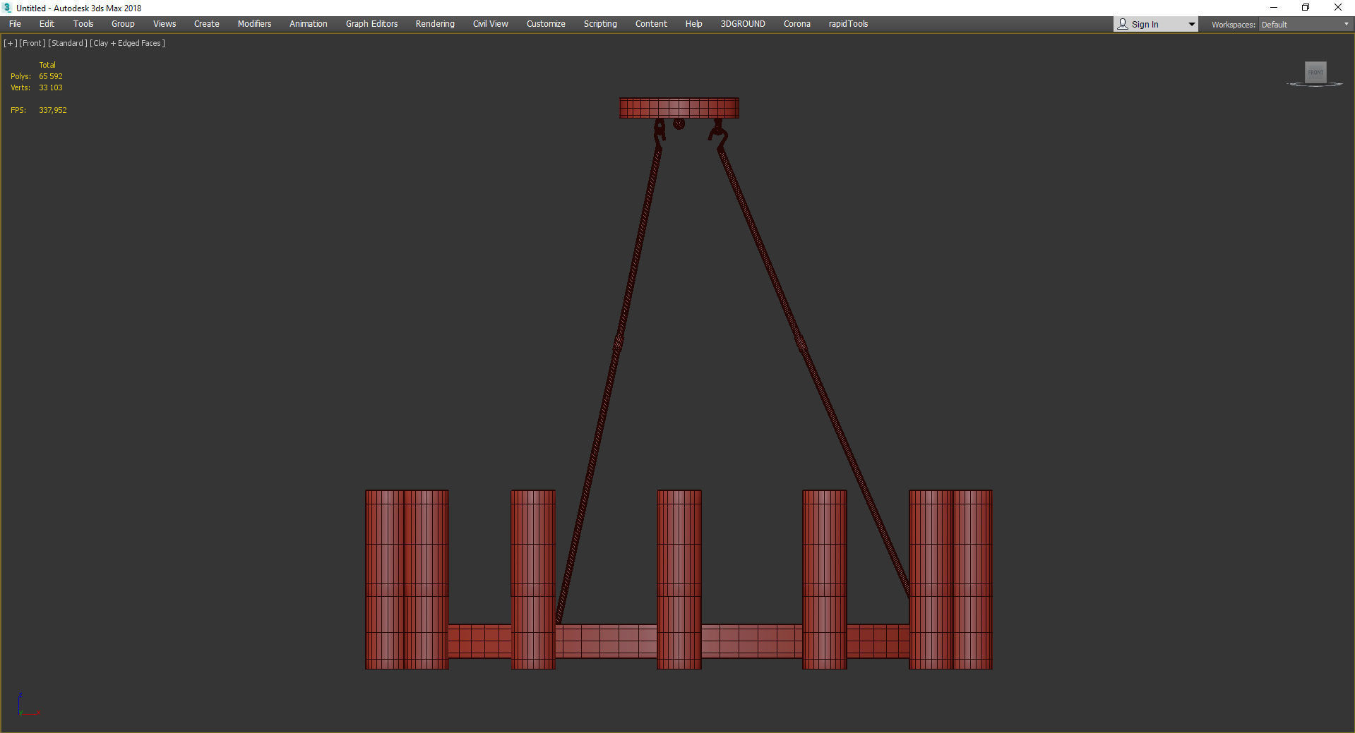Viewport: 1355px width, 733px height.
Task: Click the Total statistics header
Action: click(47, 65)
